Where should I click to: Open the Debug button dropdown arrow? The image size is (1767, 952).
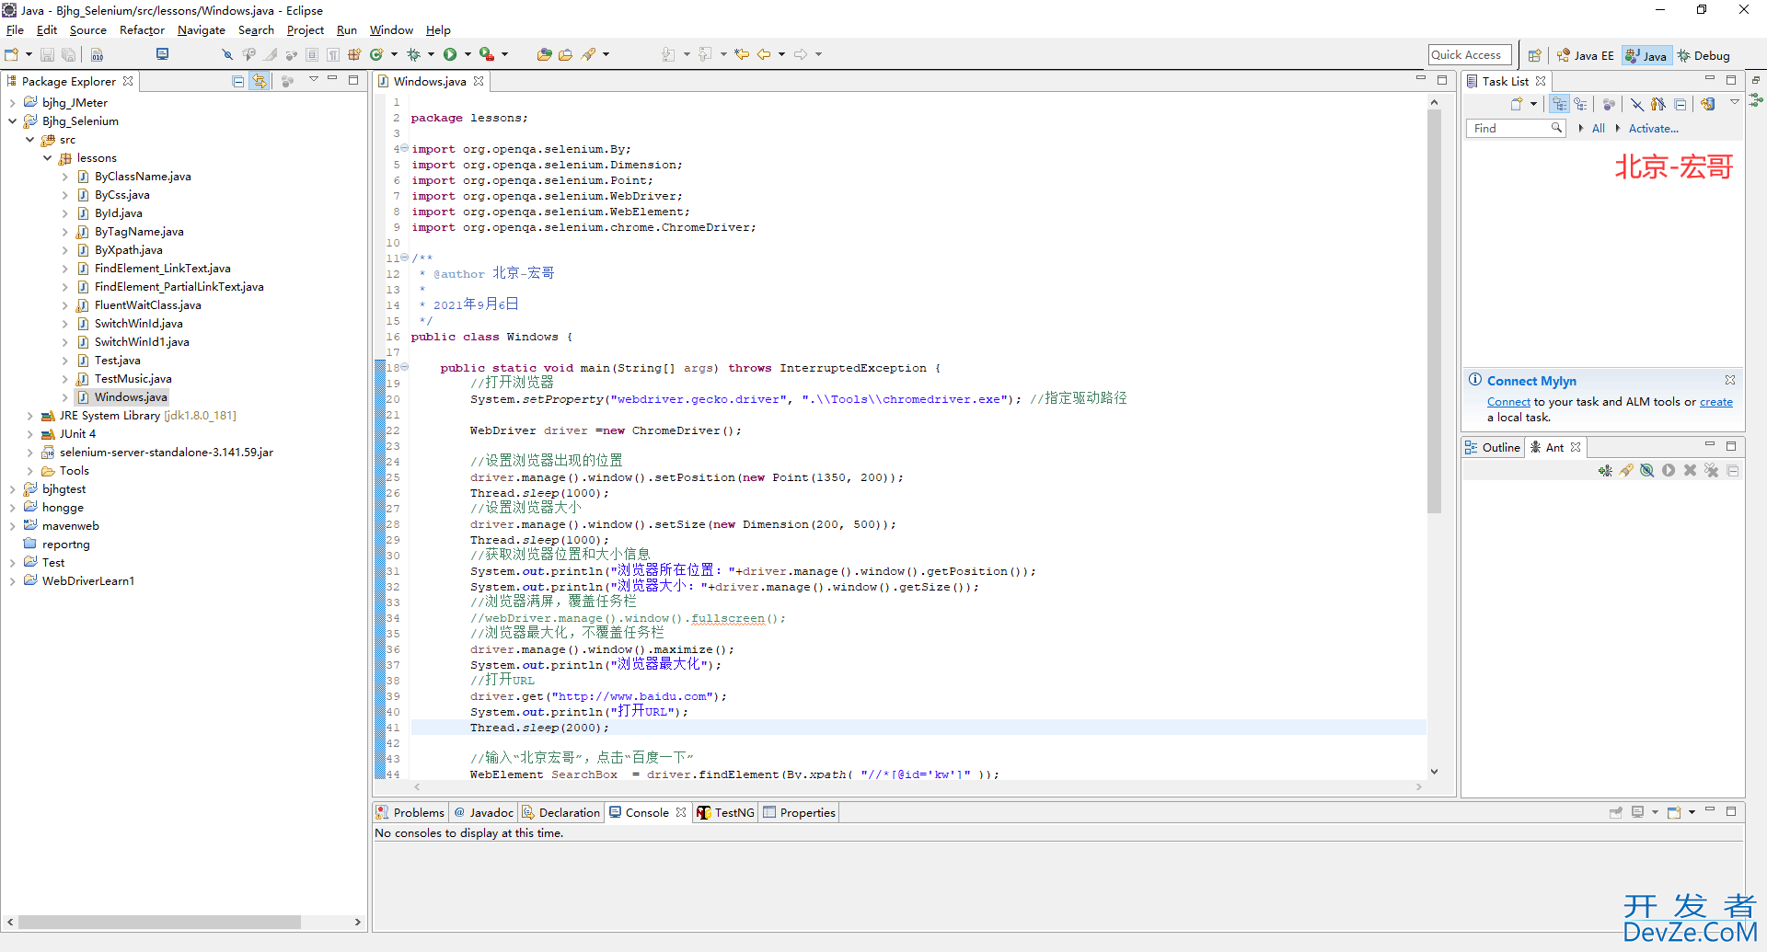coord(431,54)
